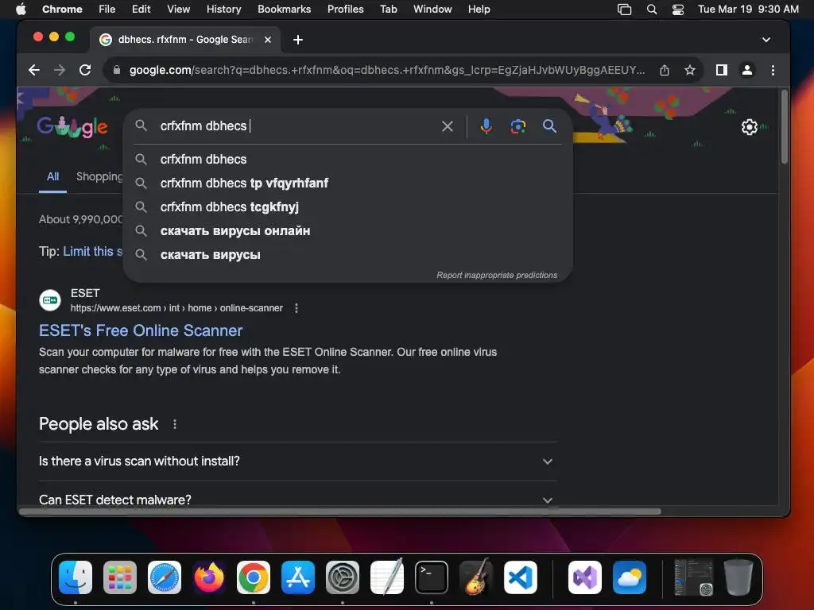Open Google quick settings gear
The width and height of the screenshot is (814, 610).
click(x=749, y=127)
